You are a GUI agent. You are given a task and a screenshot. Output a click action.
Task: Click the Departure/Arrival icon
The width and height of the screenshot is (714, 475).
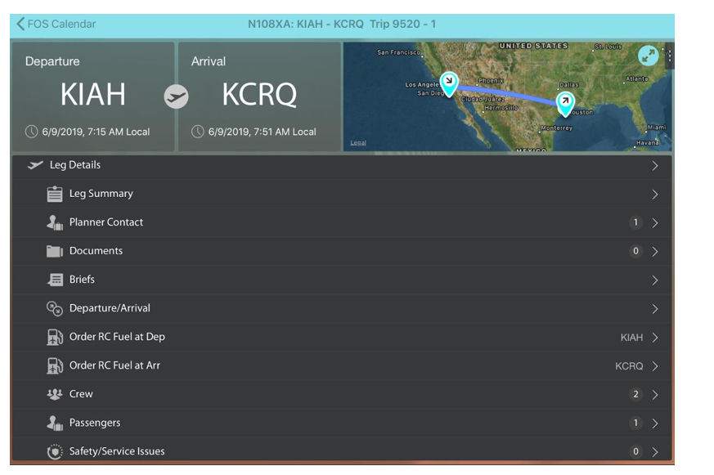click(55, 308)
